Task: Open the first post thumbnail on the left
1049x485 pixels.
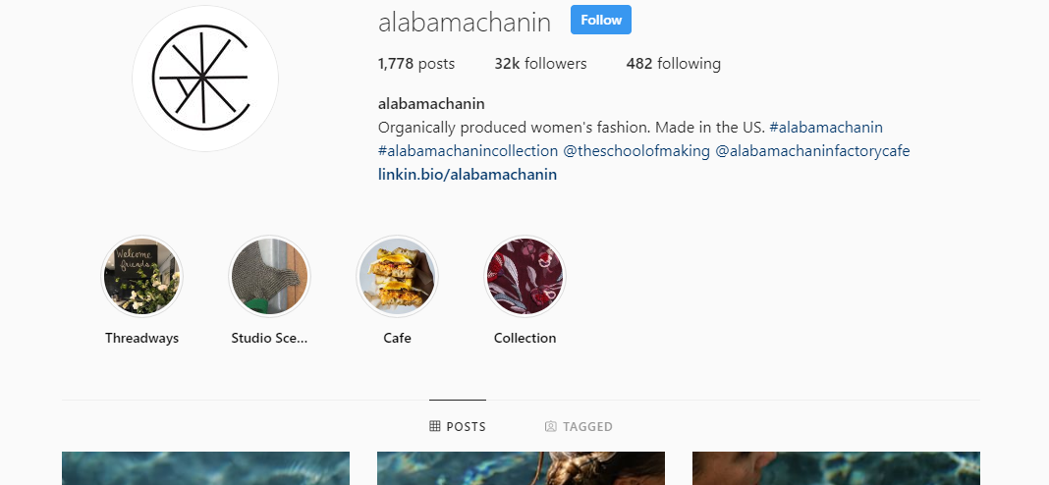Action: coord(205,468)
